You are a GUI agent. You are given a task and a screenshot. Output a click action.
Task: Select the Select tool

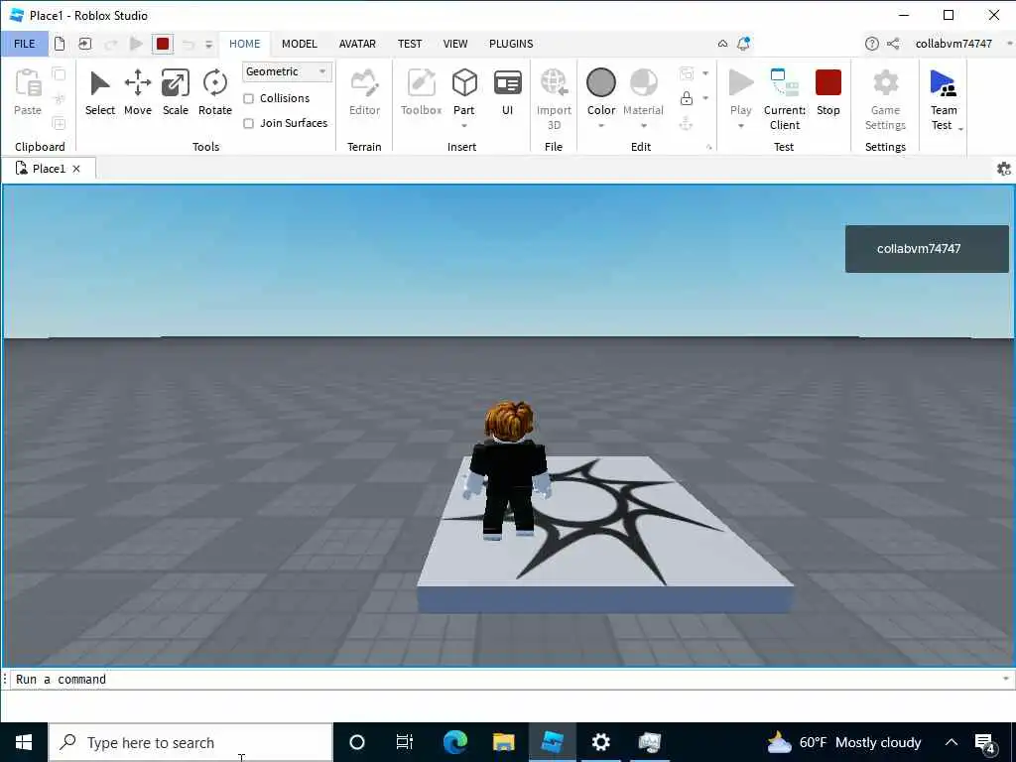pyautogui.click(x=100, y=92)
